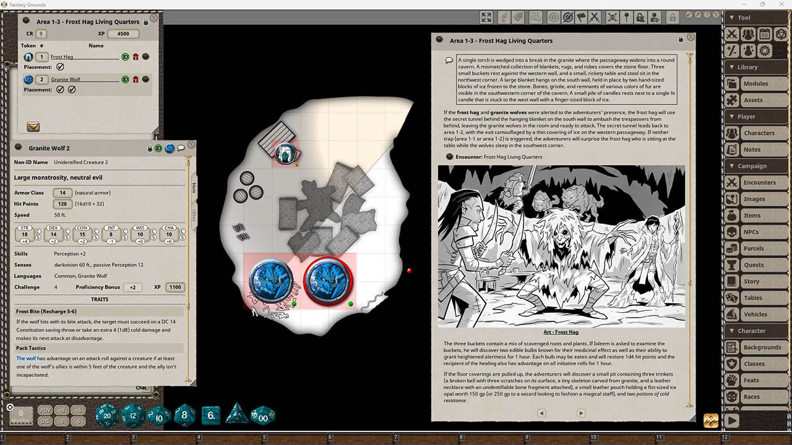Go to next story page arrow
Screen dimensions: 792x445
point(580,413)
